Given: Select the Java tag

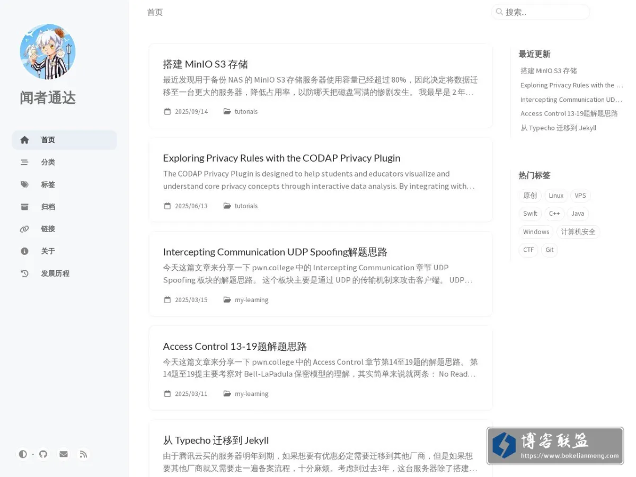Looking at the screenshot, I should point(578,214).
